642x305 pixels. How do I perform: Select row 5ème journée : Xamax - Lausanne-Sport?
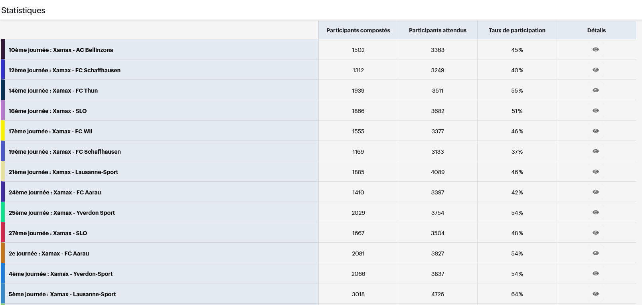318,294
